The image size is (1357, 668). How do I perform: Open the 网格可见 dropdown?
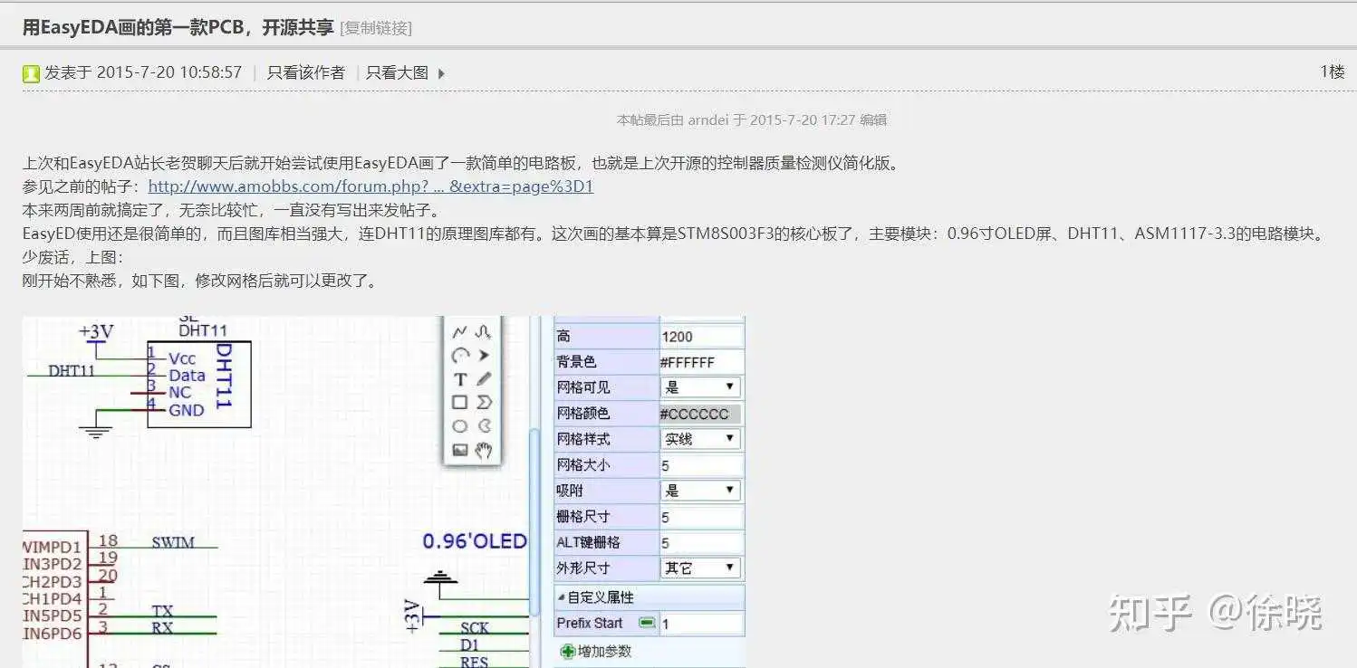tap(701, 387)
